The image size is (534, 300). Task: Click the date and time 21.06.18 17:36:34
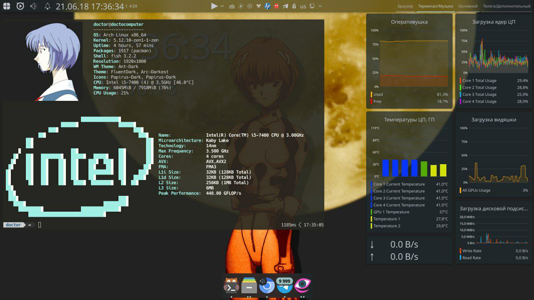90,6
